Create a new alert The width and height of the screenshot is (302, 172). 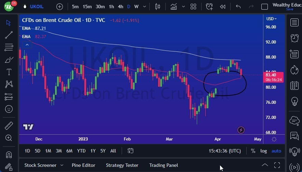coord(209,7)
